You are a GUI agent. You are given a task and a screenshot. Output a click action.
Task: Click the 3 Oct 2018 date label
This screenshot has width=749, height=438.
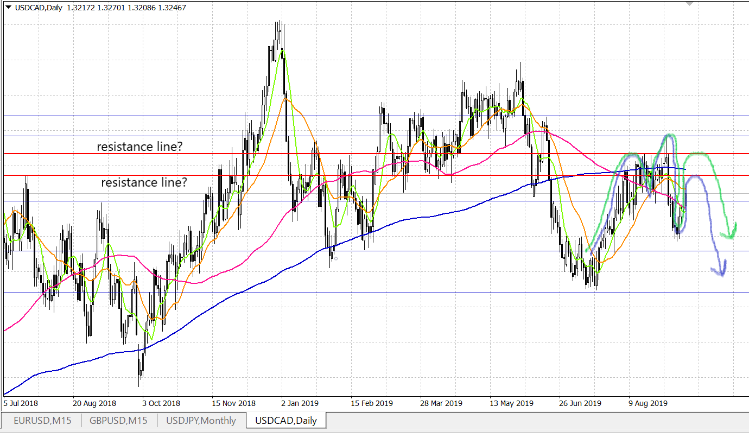pyautogui.click(x=161, y=403)
